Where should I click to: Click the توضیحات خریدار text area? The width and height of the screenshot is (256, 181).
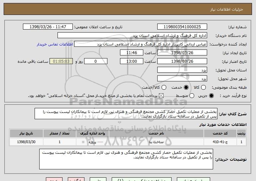point(126,159)
